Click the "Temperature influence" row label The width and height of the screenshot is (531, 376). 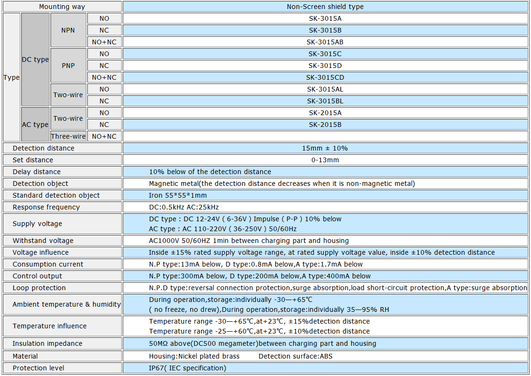pos(50,326)
